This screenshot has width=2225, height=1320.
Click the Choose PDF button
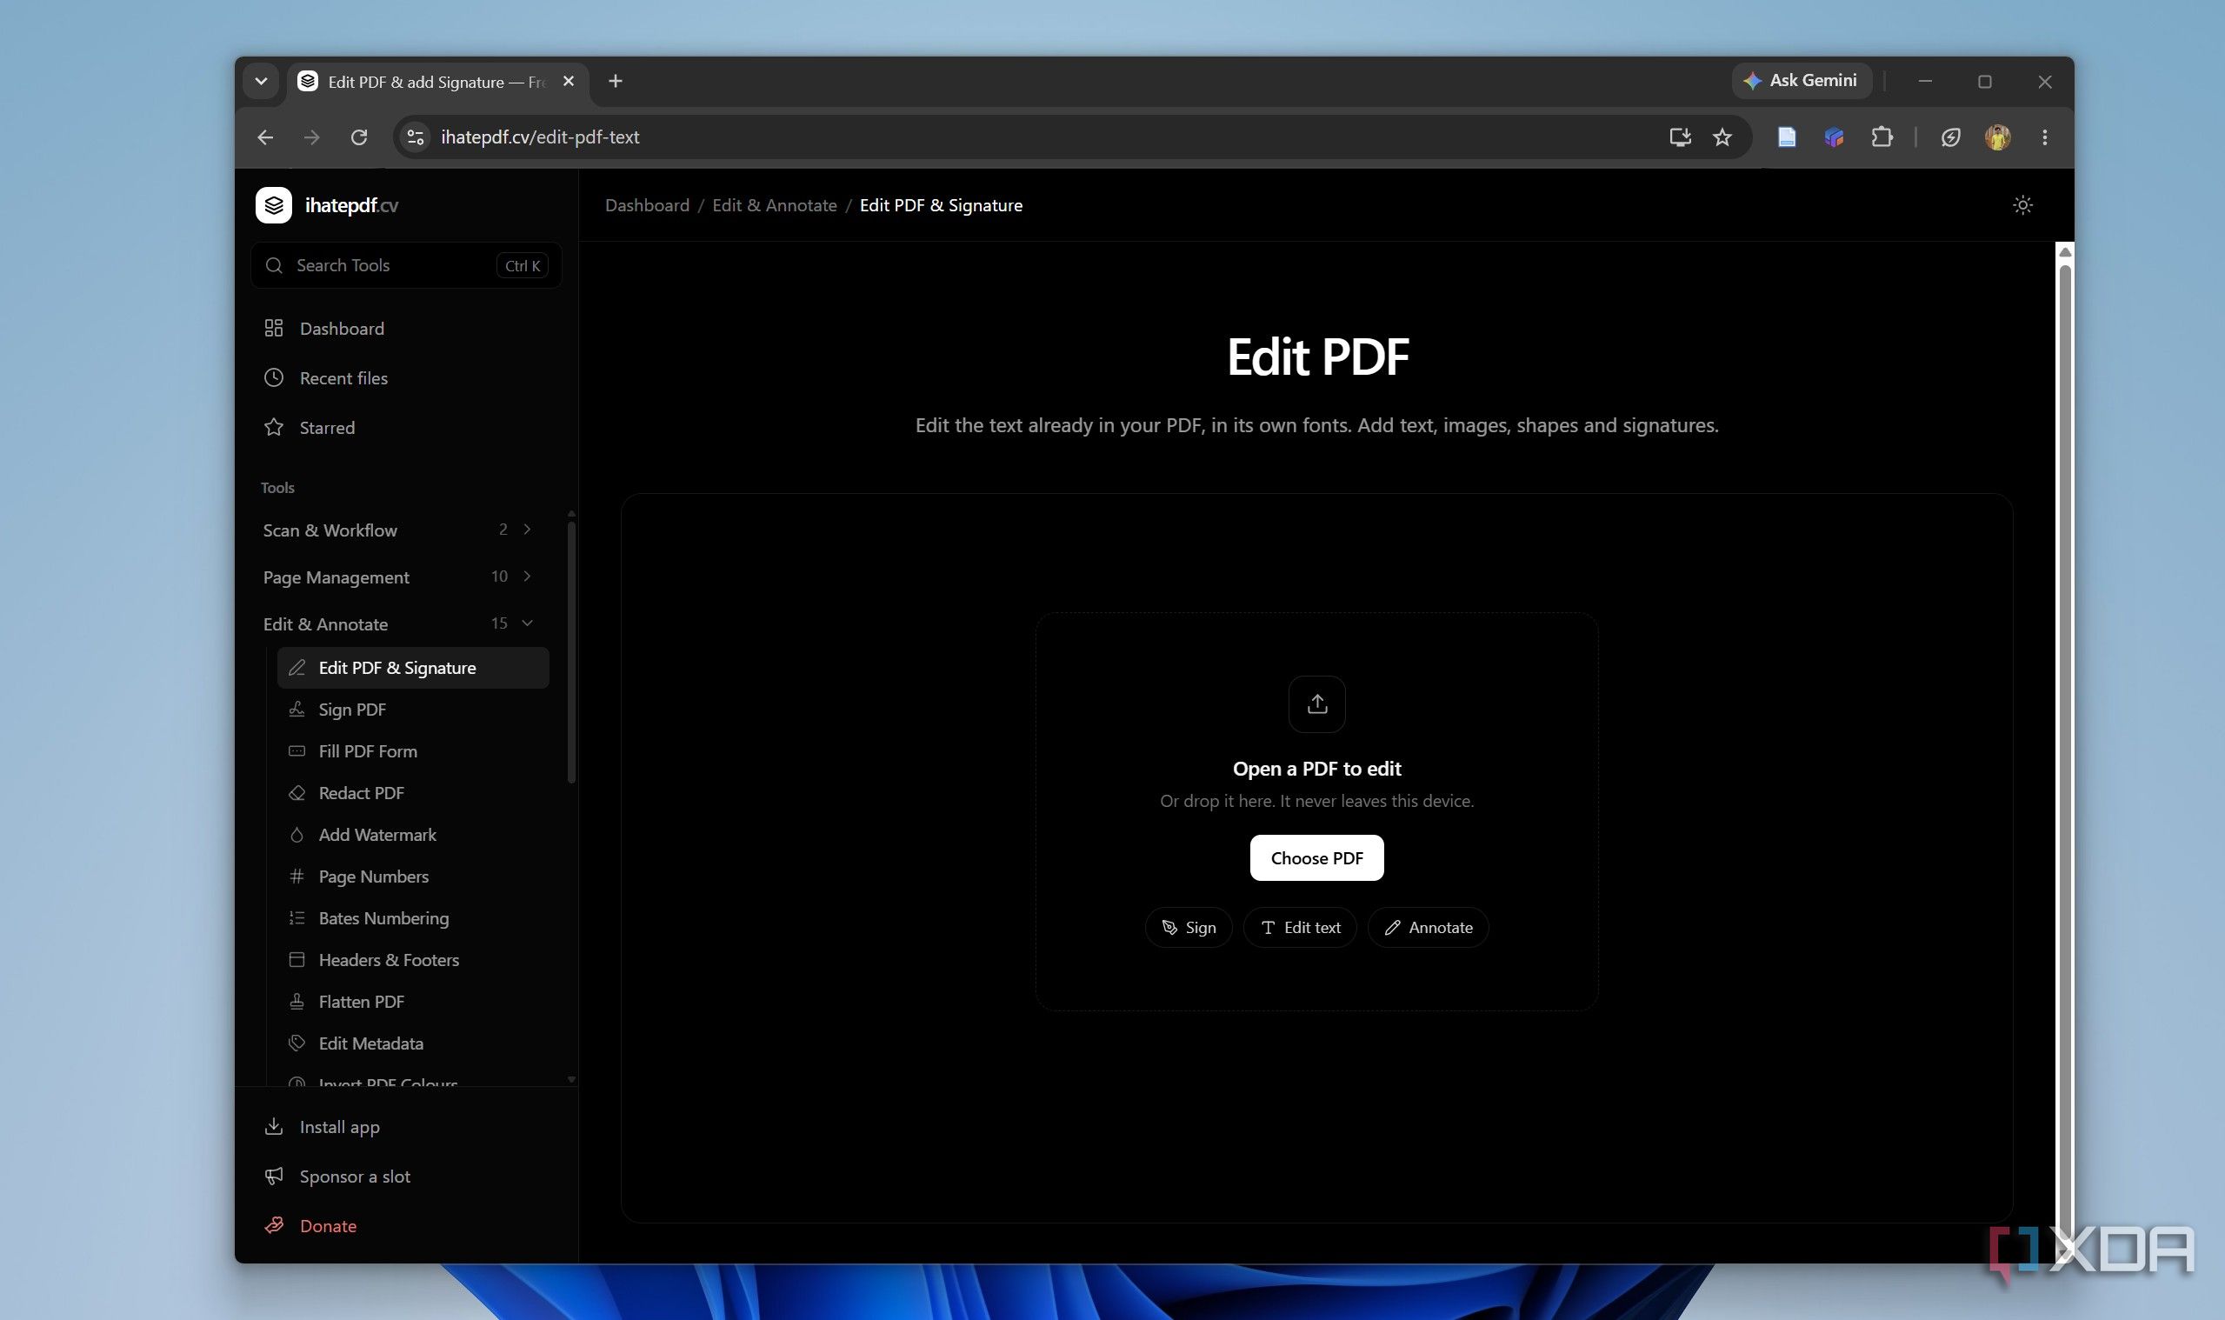[x=1316, y=858]
